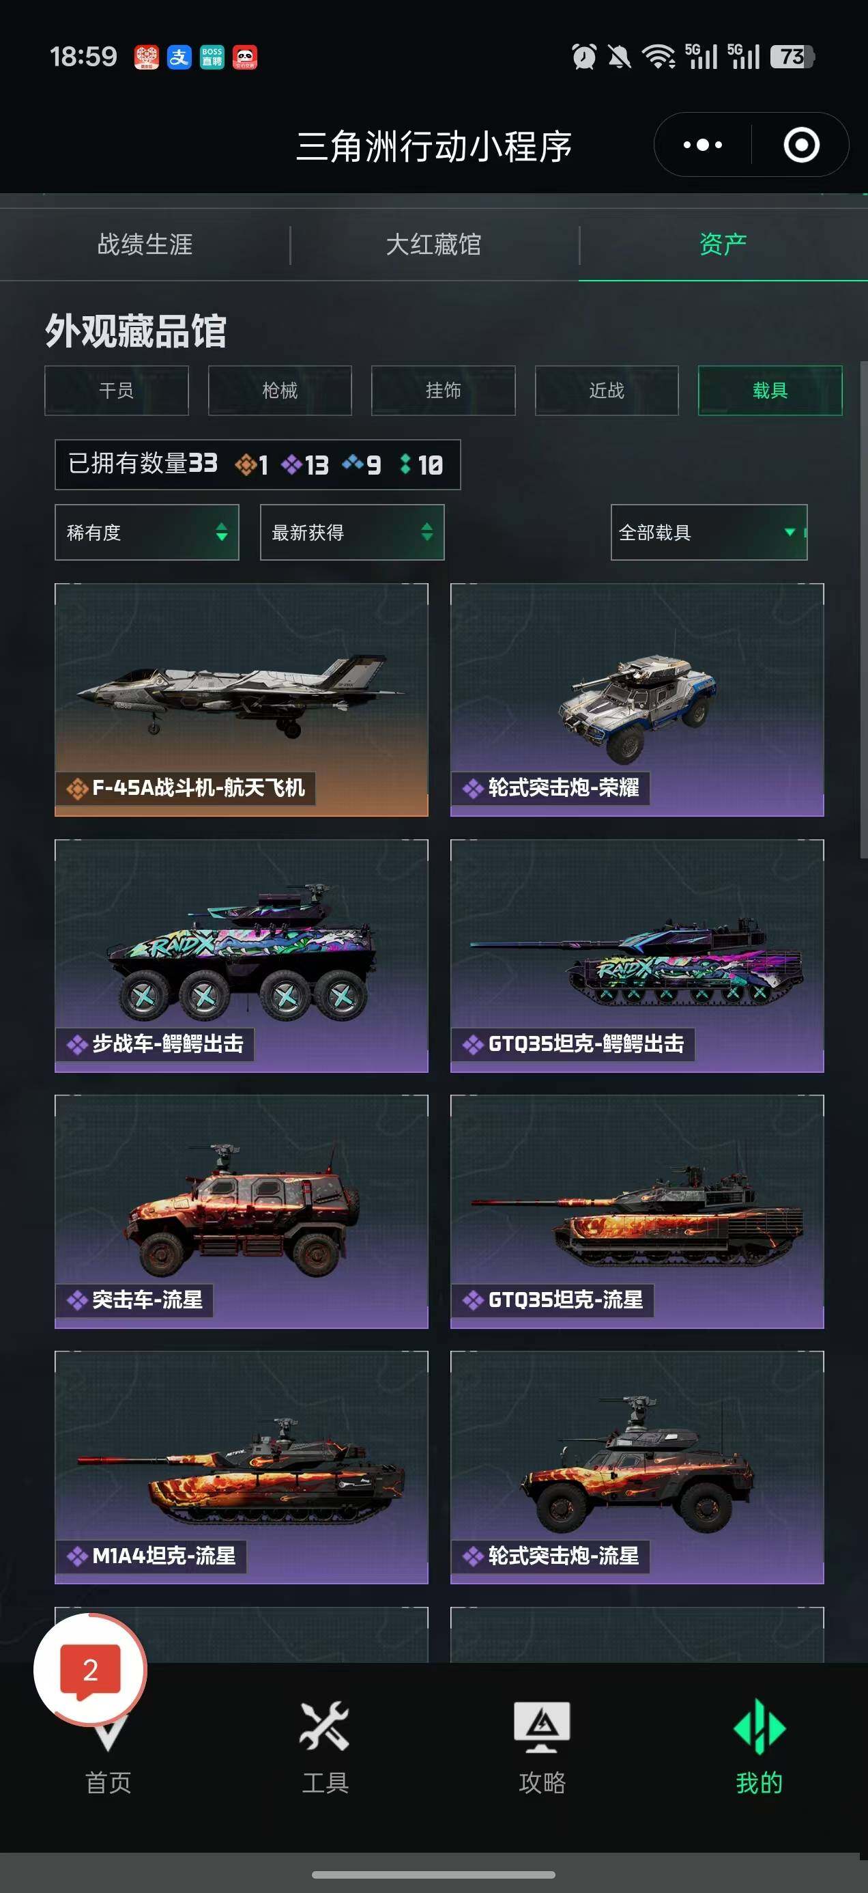Expand the 全部载具 vehicle filter dropdown
This screenshot has height=1893, width=868.
point(710,532)
